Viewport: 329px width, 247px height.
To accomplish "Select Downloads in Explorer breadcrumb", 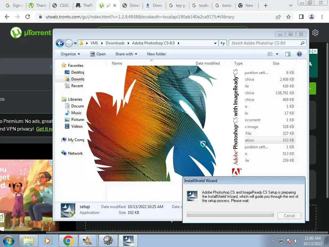I will pos(115,43).
